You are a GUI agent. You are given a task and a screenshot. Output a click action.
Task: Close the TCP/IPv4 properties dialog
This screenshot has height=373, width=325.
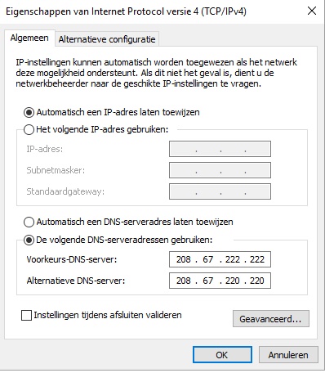312,11
